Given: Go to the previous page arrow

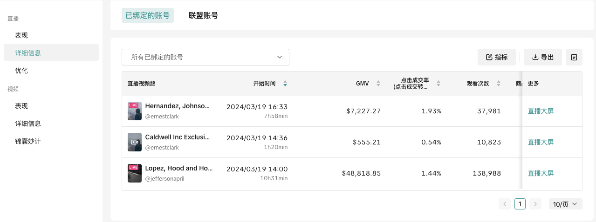Looking at the screenshot, I should [x=505, y=204].
